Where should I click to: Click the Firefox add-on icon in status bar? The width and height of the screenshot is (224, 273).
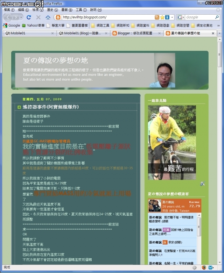tap(204, 267)
